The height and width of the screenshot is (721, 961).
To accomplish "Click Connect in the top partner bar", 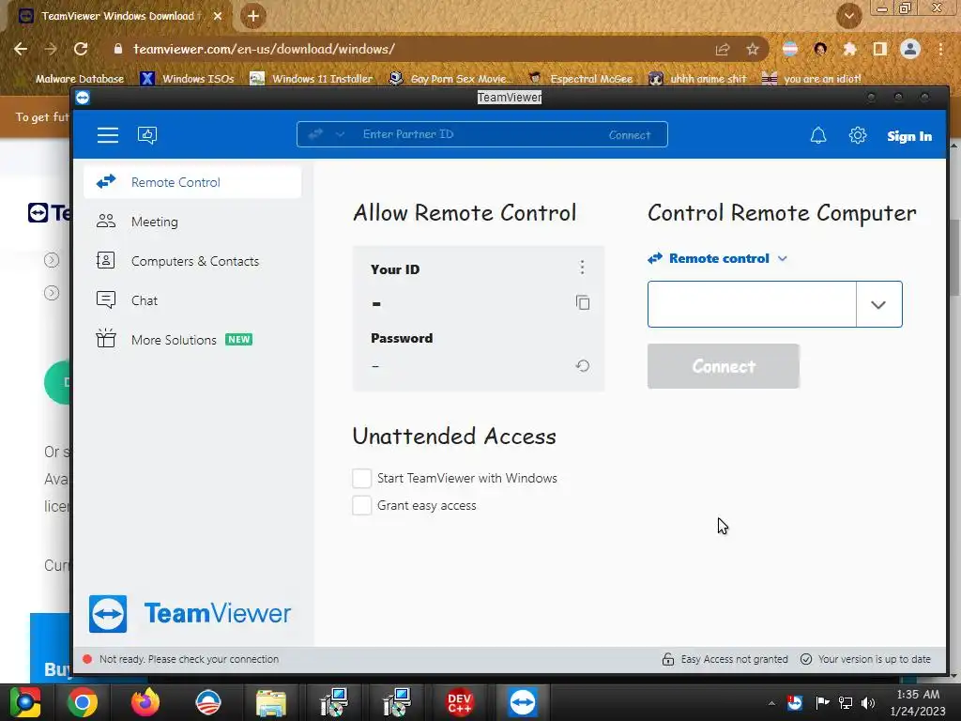I will coord(630,135).
